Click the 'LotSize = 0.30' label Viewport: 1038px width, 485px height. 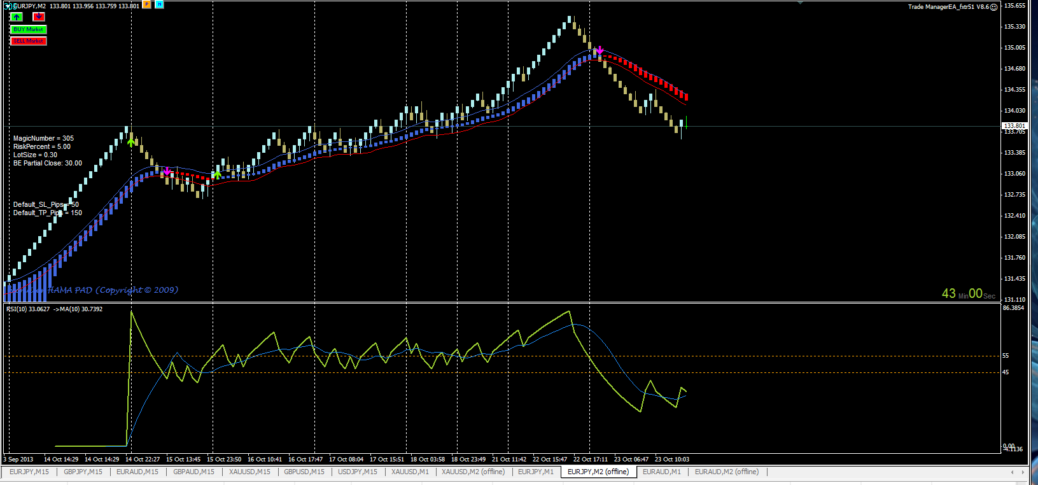[35, 155]
